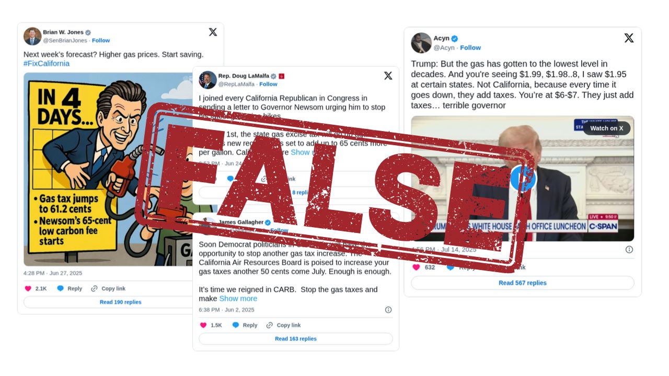The image size is (669, 376).
Task: Follow @RepLaMalfa
Action: coord(268,84)
